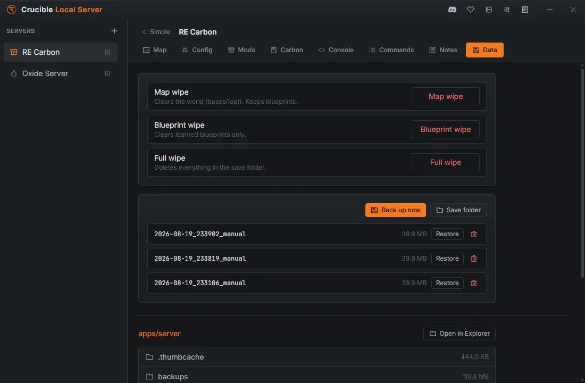
Task: Click the 444.0 KB size value
Action: (x=474, y=357)
